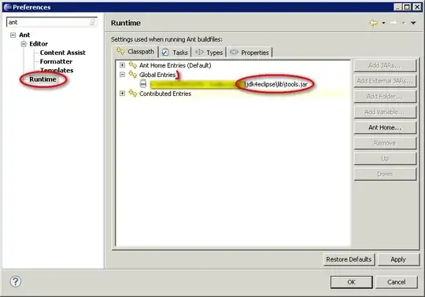Open the preferences view menu triangle
The width and height of the screenshot is (425, 297).
(413, 23)
